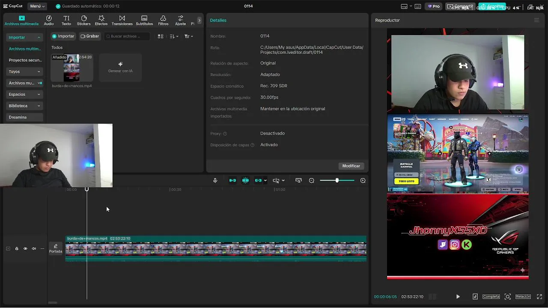Click the Proxy info help icon
The height and width of the screenshot is (308, 548).
point(225,133)
